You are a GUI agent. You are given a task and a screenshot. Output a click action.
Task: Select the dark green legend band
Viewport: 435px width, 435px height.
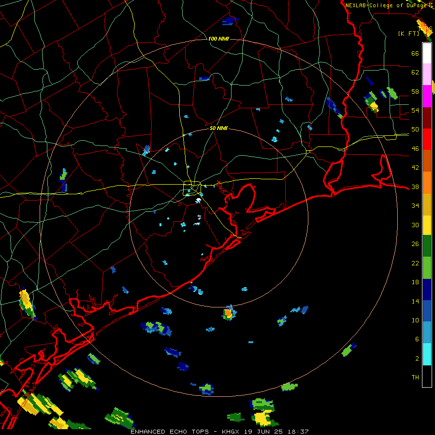(x=427, y=246)
